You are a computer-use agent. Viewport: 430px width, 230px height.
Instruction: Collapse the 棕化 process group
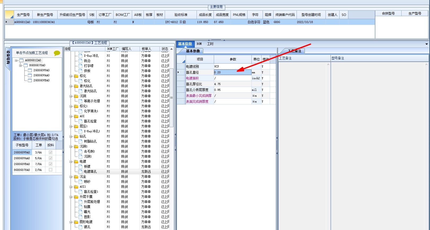tap(71, 76)
